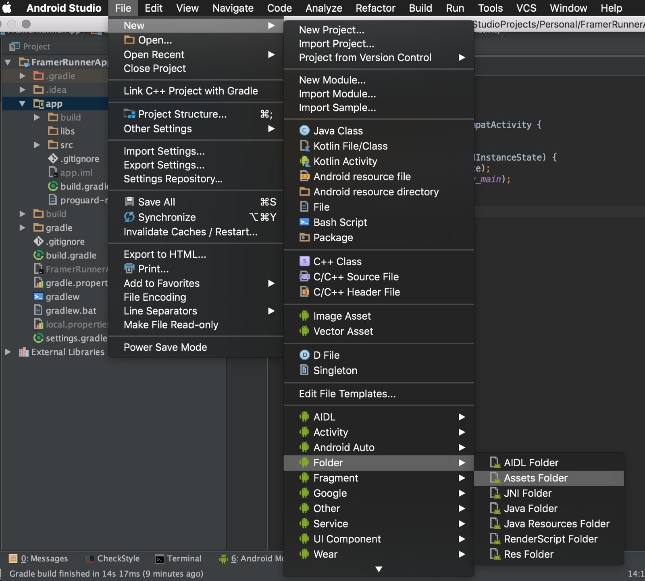
Task: Click the Save All disk icon
Action: pos(129,202)
